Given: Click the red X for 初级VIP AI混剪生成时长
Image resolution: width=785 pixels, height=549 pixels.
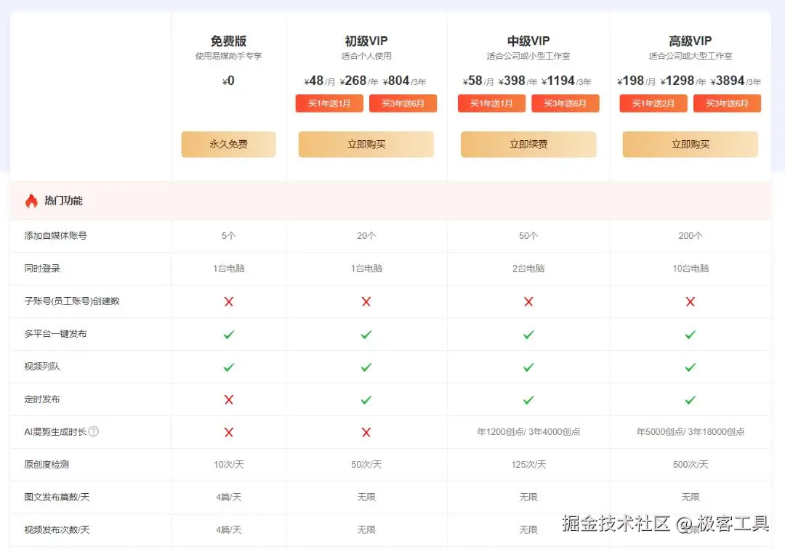Looking at the screenshot, I should click(x=366, y=431).
